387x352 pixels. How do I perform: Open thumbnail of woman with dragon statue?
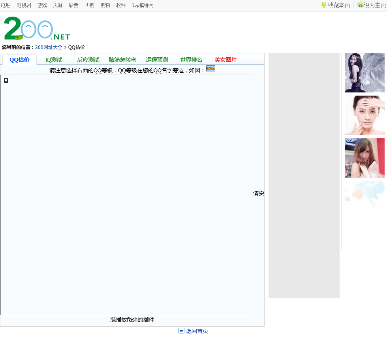(x=365, y=73)
